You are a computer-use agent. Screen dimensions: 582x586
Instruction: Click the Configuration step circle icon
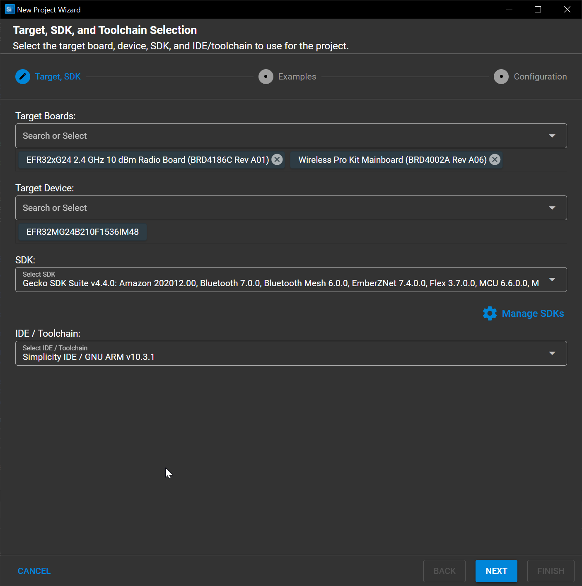(501, 77)
